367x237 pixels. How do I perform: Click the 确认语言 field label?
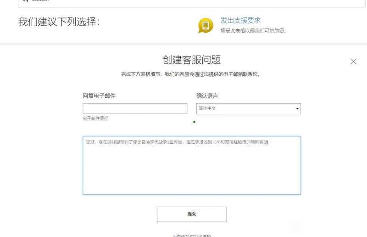[207, 96]
